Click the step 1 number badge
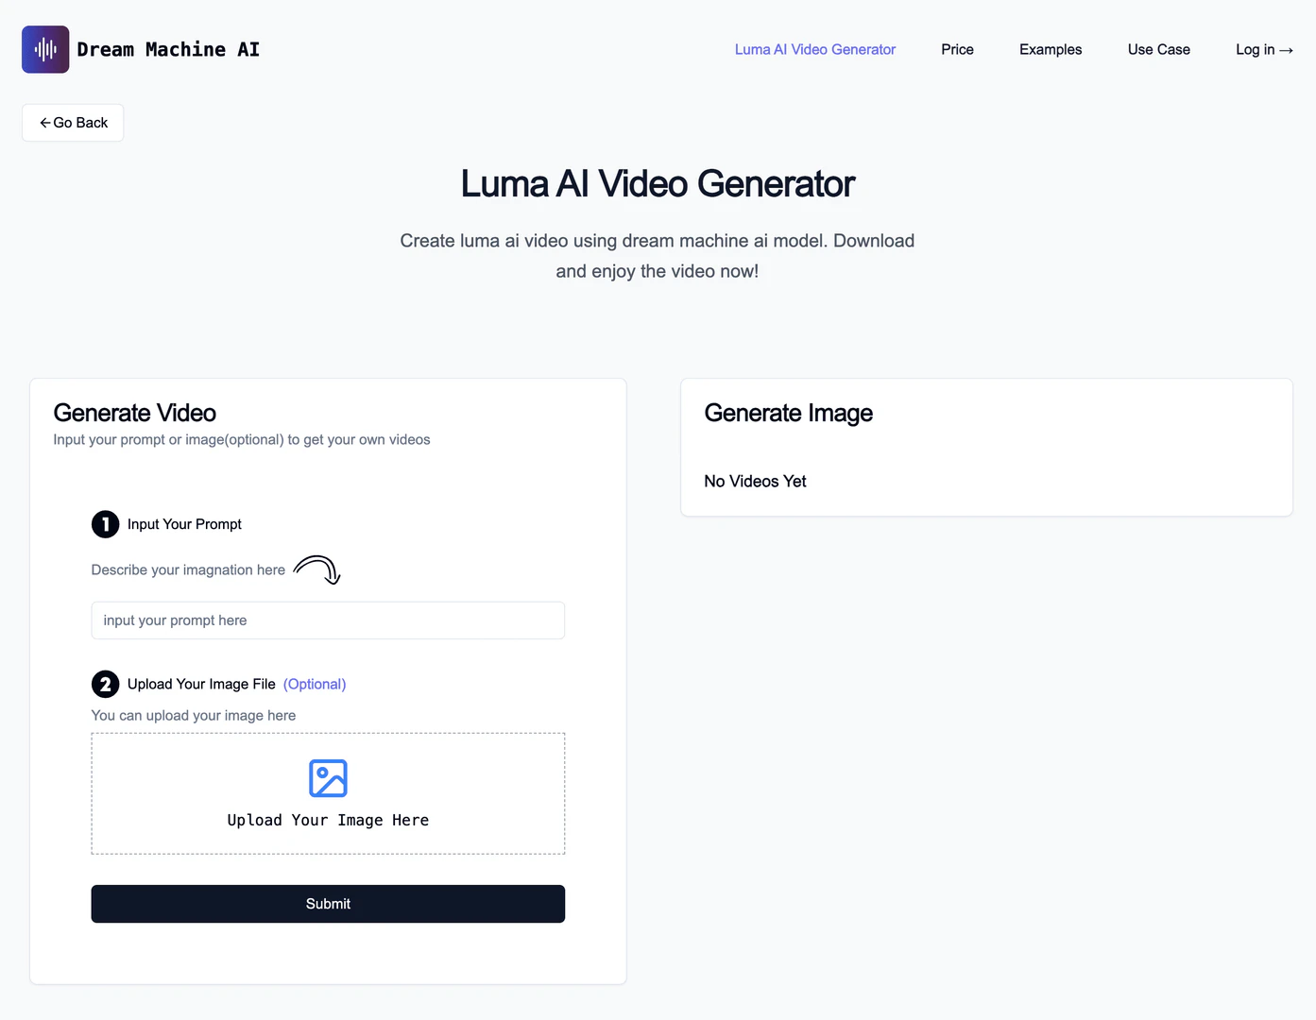The width and height of the screenshot is (1316, 1020). 105,524
